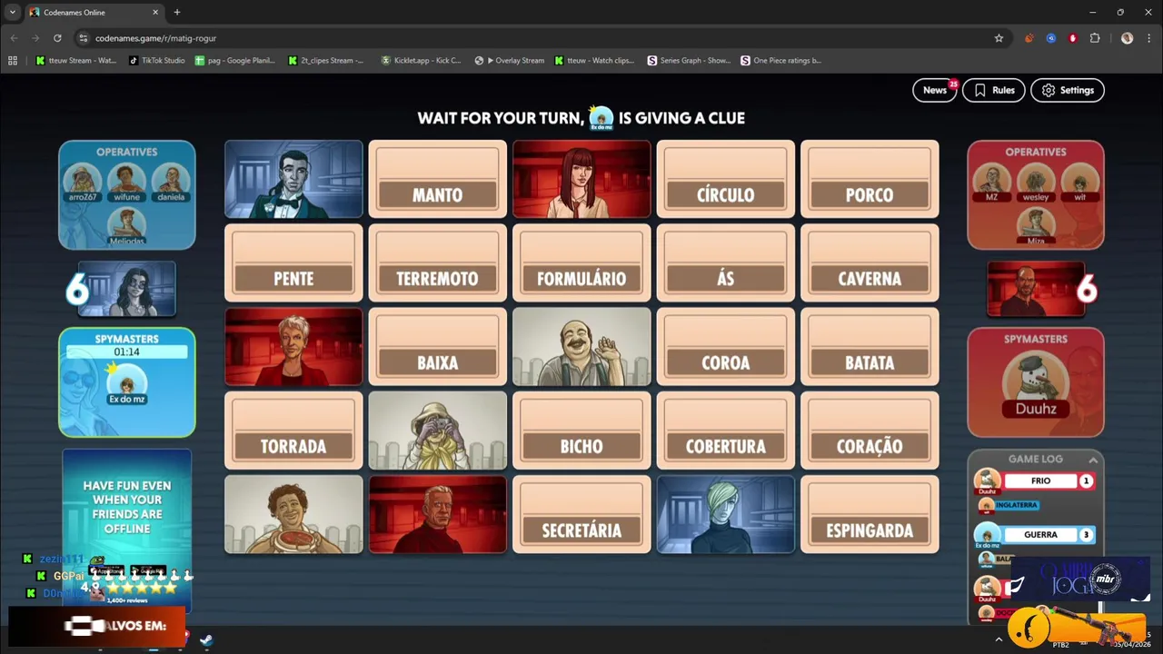1163x654 pixels.
Task: Open the red browser extension
Action: (x=1073, y=38)
